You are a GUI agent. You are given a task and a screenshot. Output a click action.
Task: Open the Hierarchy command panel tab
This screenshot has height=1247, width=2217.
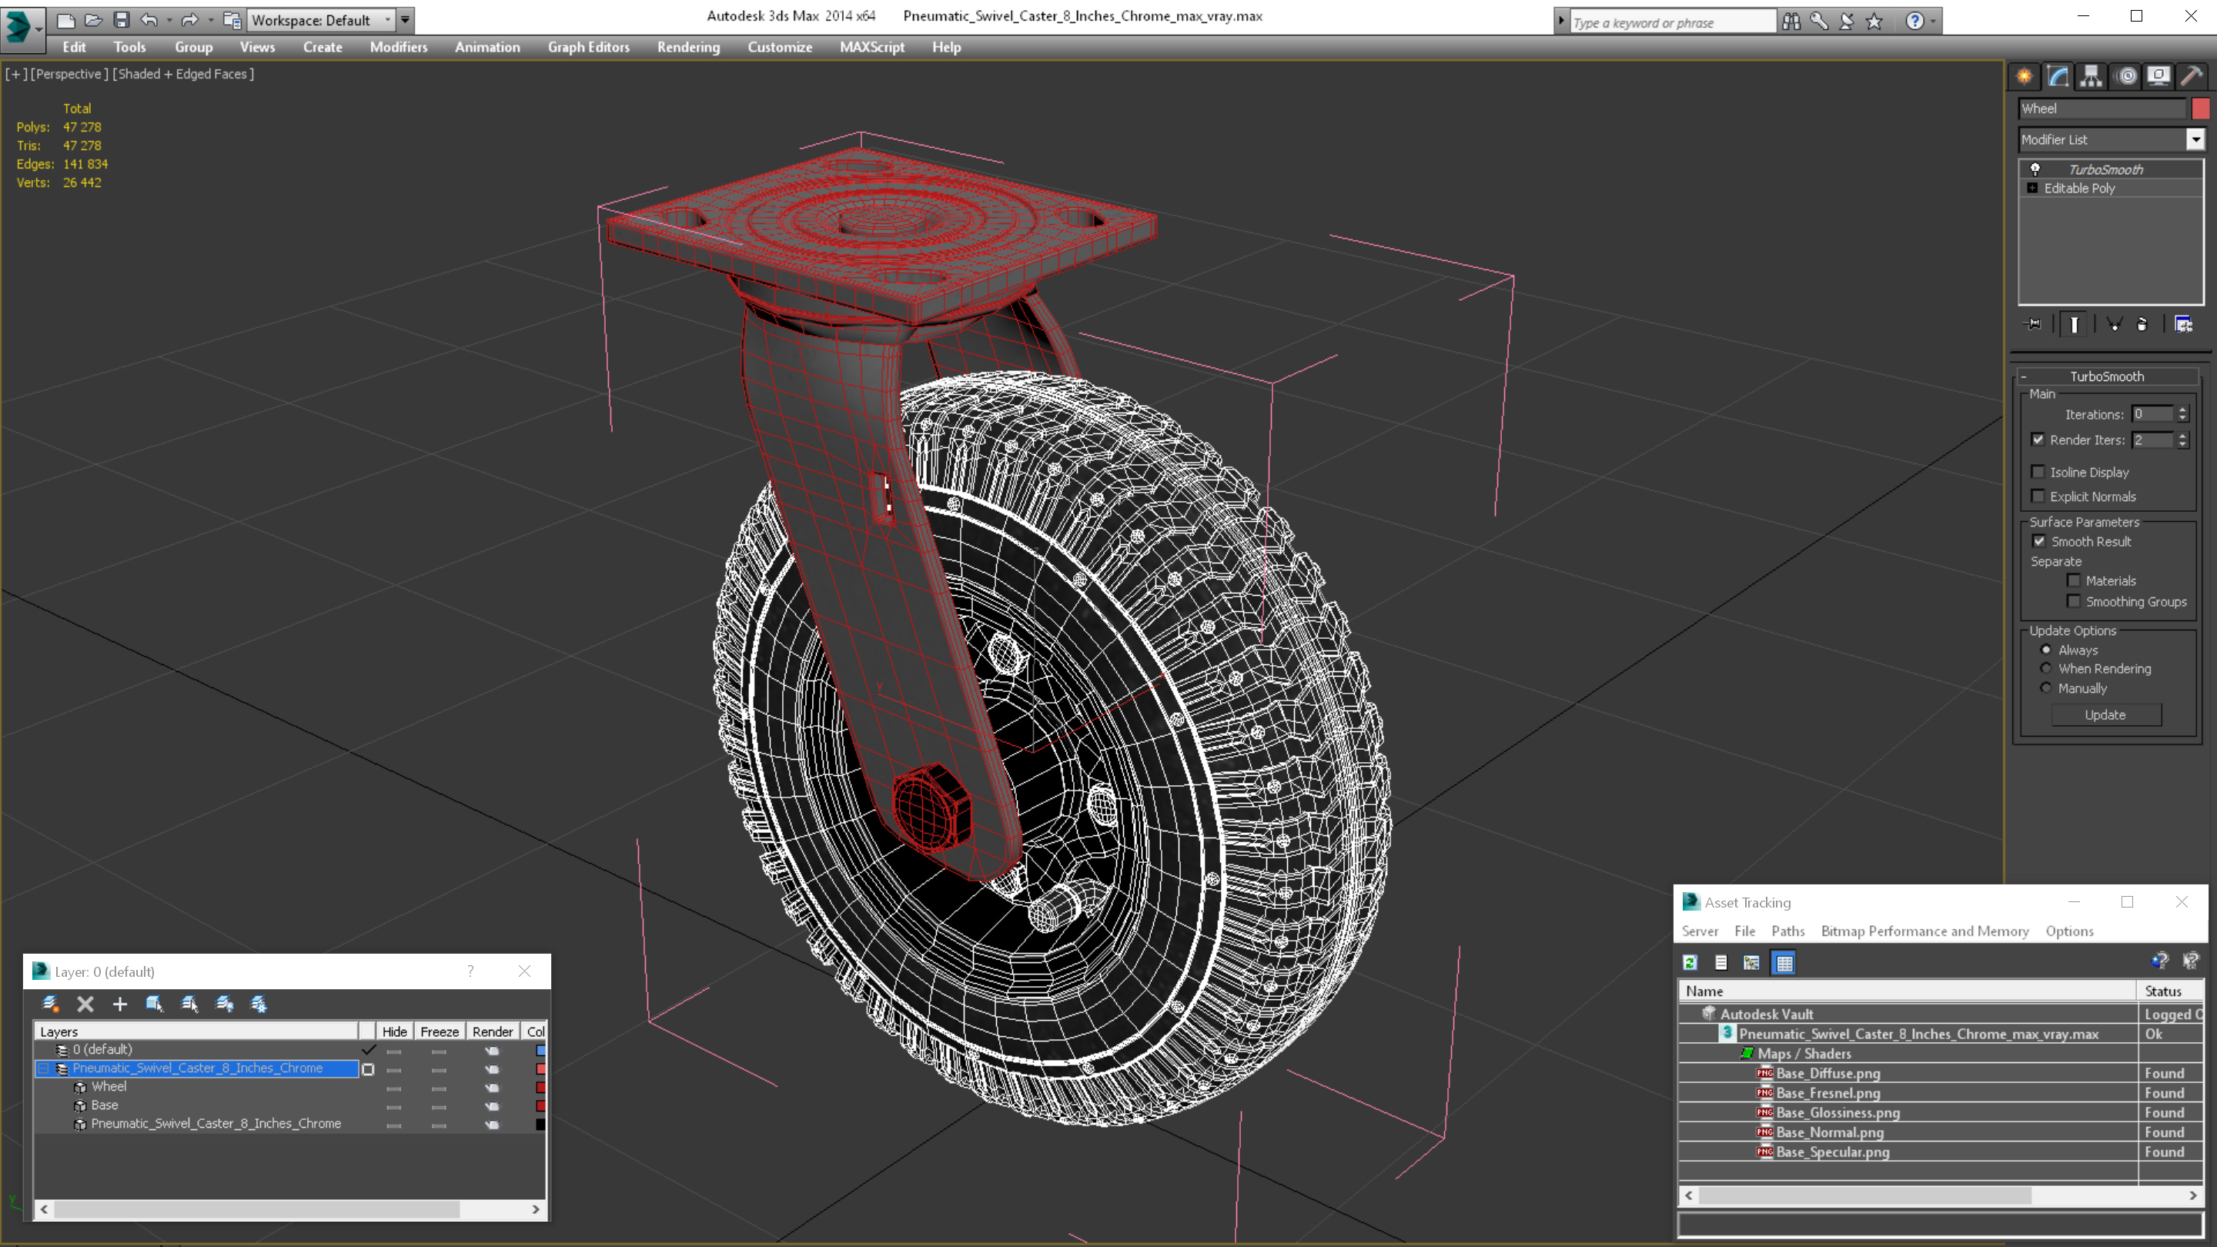[x=2092, y=77]
